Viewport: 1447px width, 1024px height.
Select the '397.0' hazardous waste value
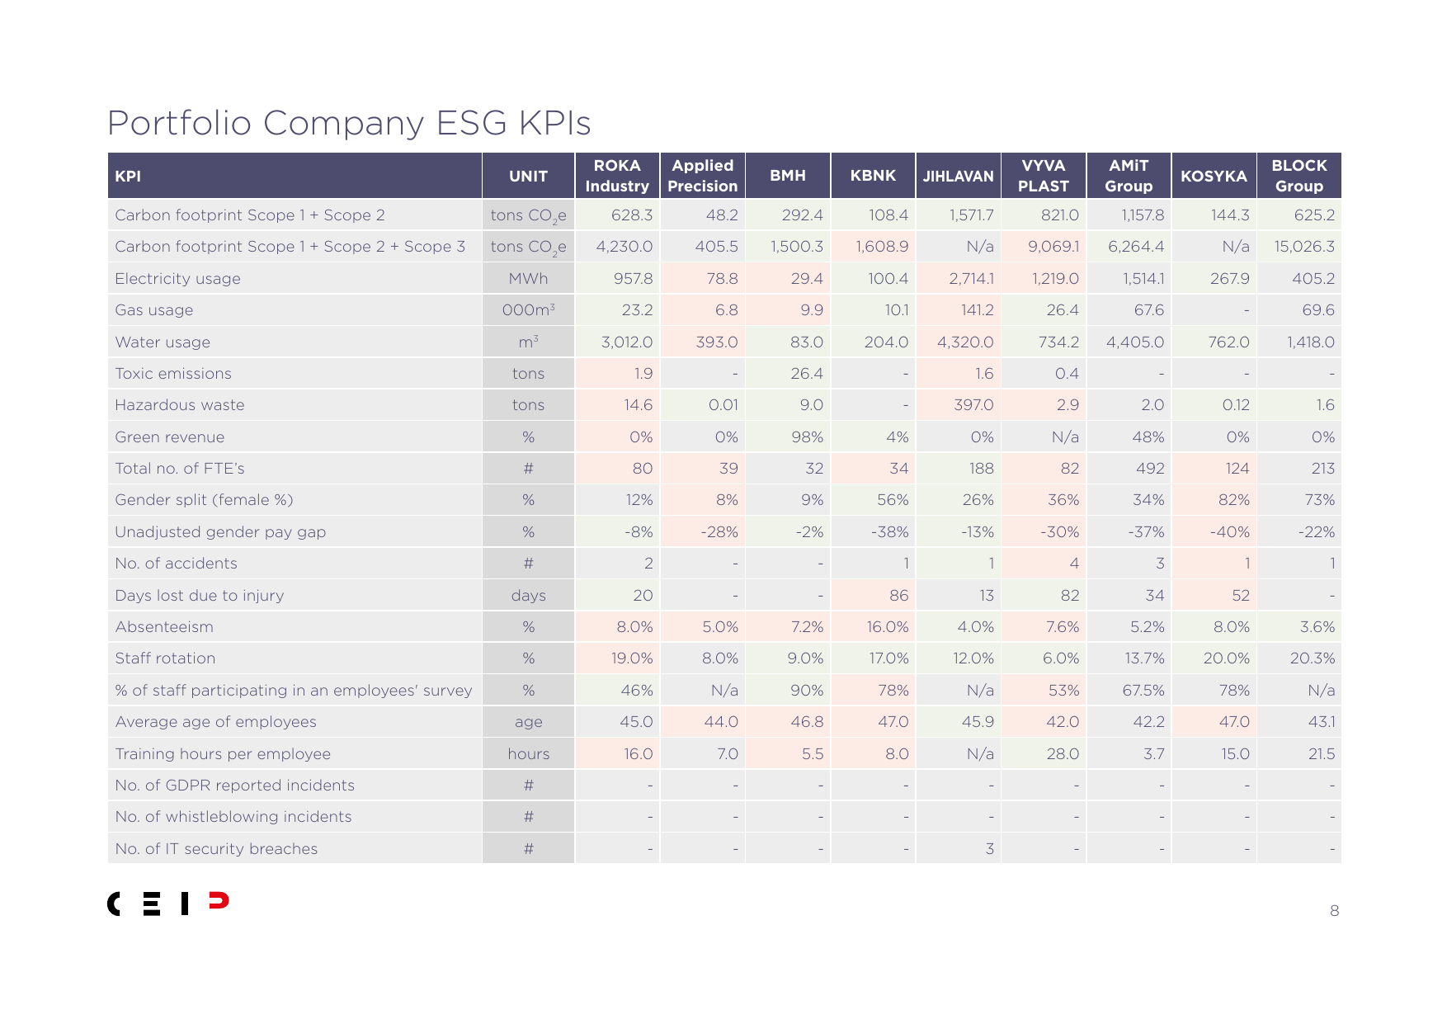click(x=973, y=405)
